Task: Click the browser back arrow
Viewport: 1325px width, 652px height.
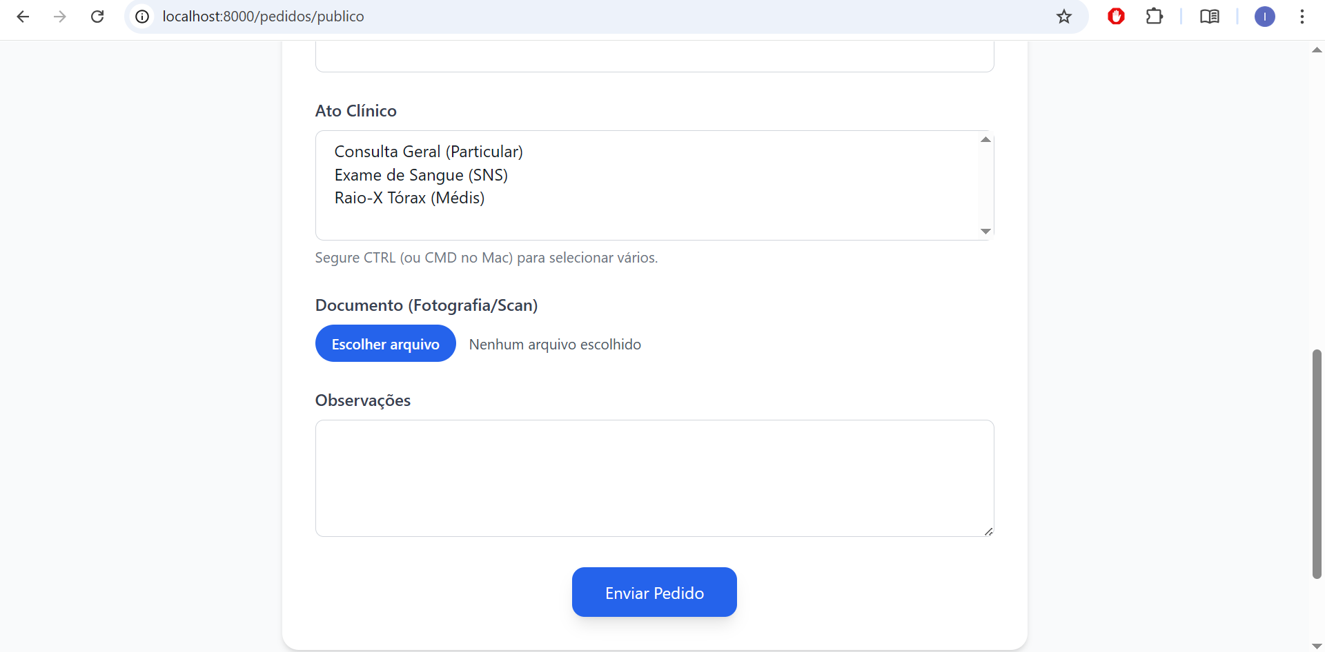Action: (x=23, y=17)
